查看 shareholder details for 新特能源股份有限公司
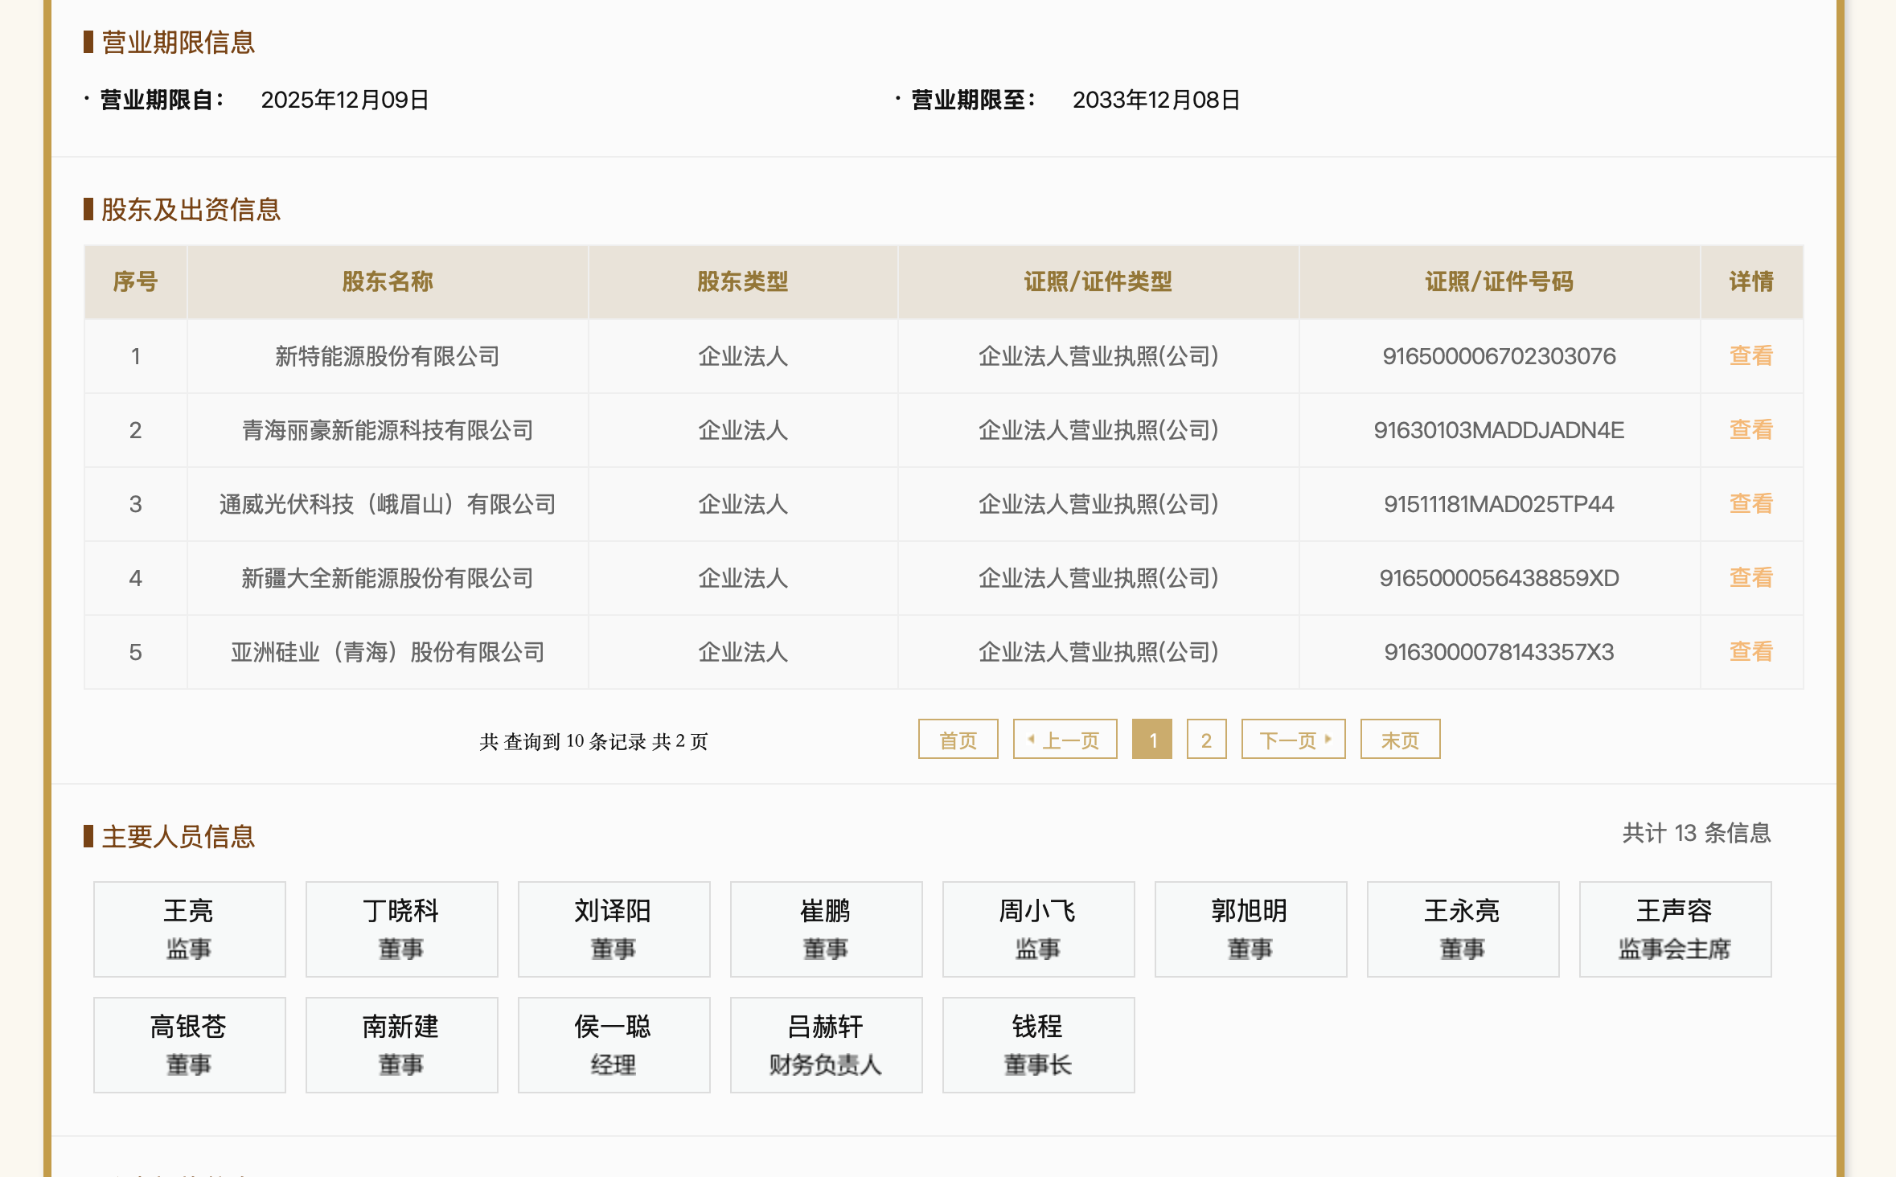This screenshot has width=1896, height=1177. 1750,356
